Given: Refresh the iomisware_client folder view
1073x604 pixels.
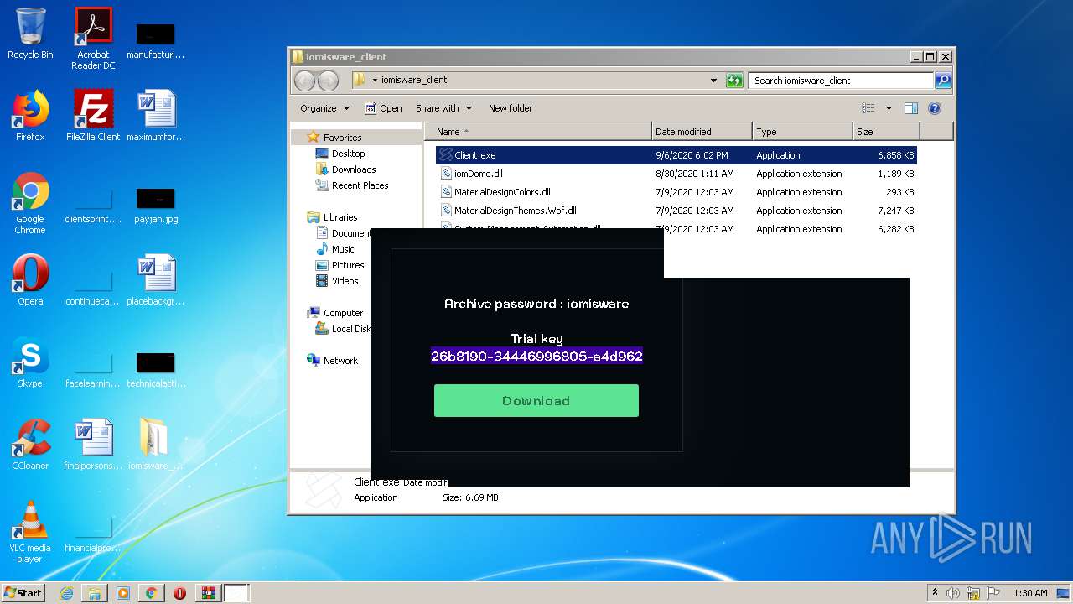Looking at the screenshot, I should pos(734,81).
